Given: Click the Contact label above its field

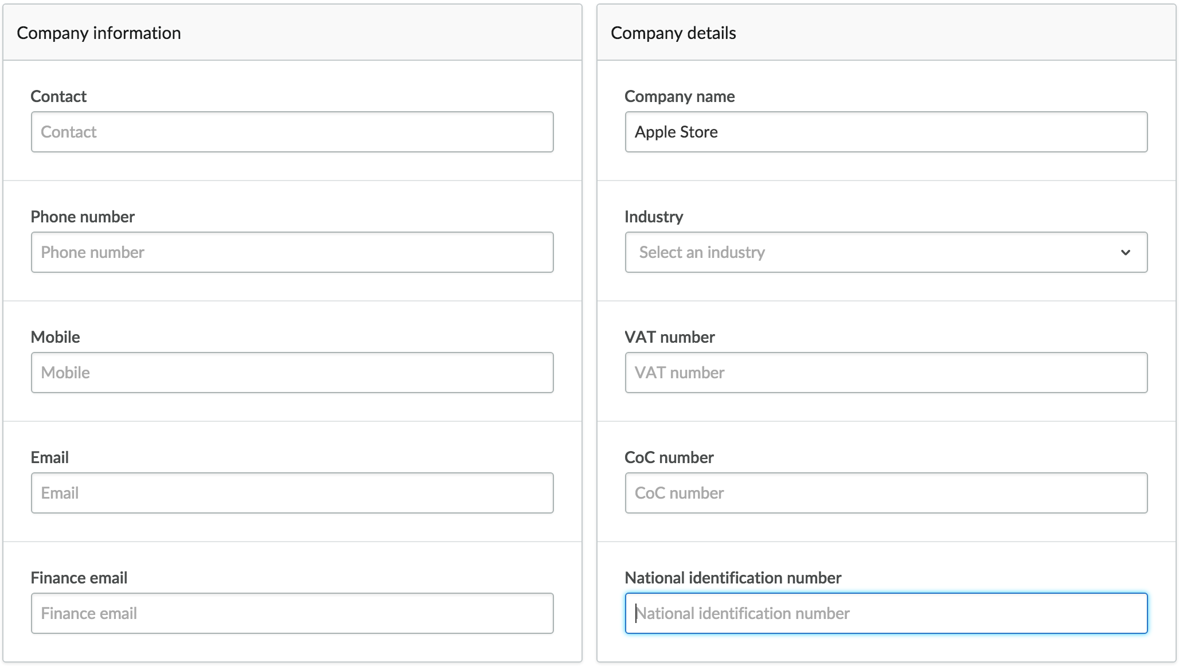Looking at the screenshot, I should coord(58,96).
